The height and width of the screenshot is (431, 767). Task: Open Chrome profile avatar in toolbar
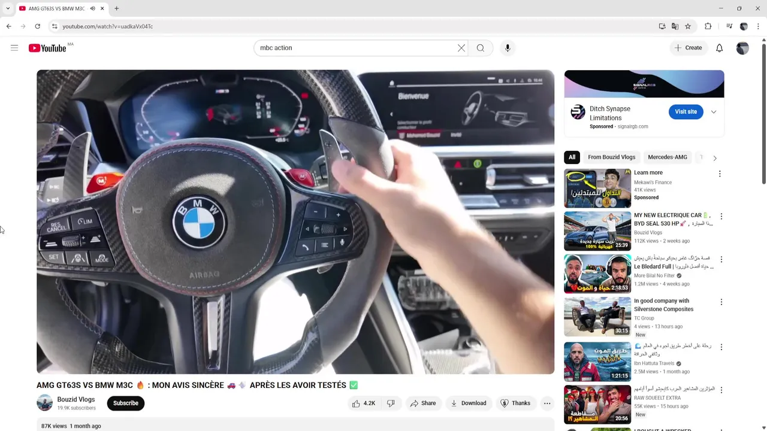click(x=744, y=26)
